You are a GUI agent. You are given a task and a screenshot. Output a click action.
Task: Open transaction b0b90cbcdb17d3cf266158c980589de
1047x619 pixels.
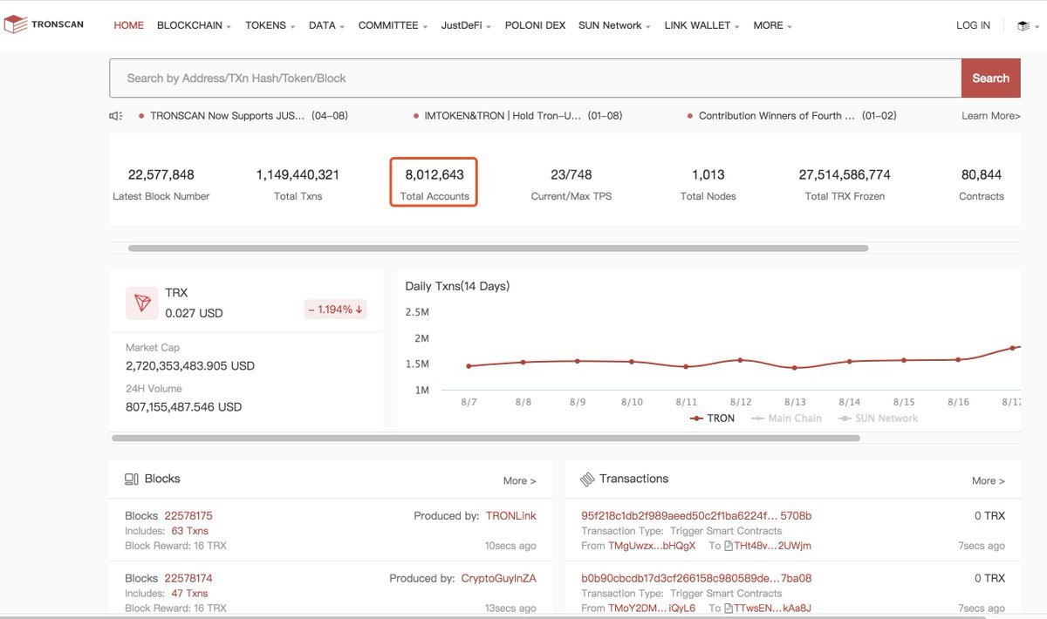(x=696, y=578)
